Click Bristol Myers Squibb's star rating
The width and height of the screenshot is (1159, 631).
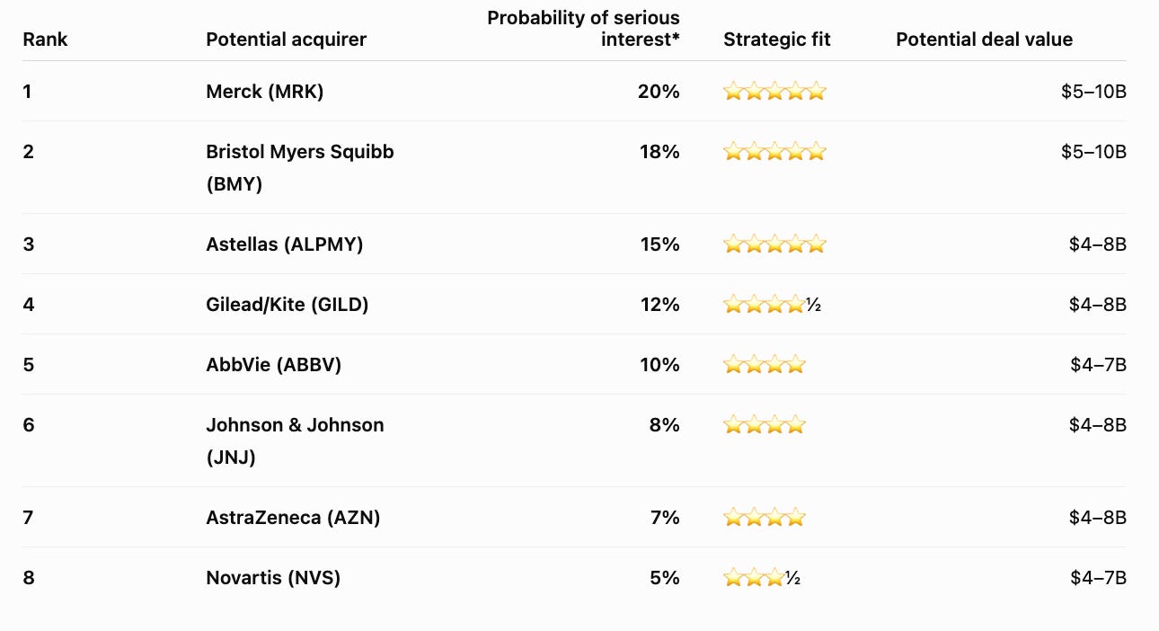click(774, 152)
